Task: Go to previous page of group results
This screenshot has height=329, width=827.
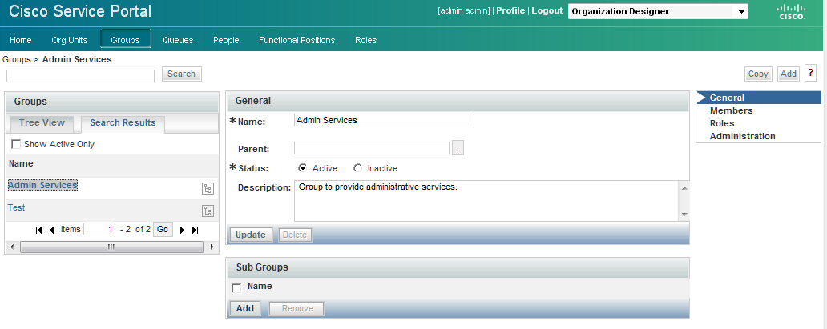Action: pyautogui.click(x=51, y=230)
